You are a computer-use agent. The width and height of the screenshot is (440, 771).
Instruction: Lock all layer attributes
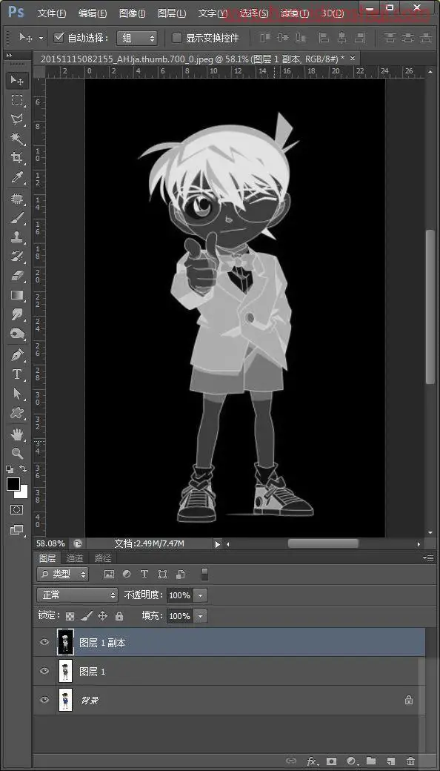(x=119, y=615)
